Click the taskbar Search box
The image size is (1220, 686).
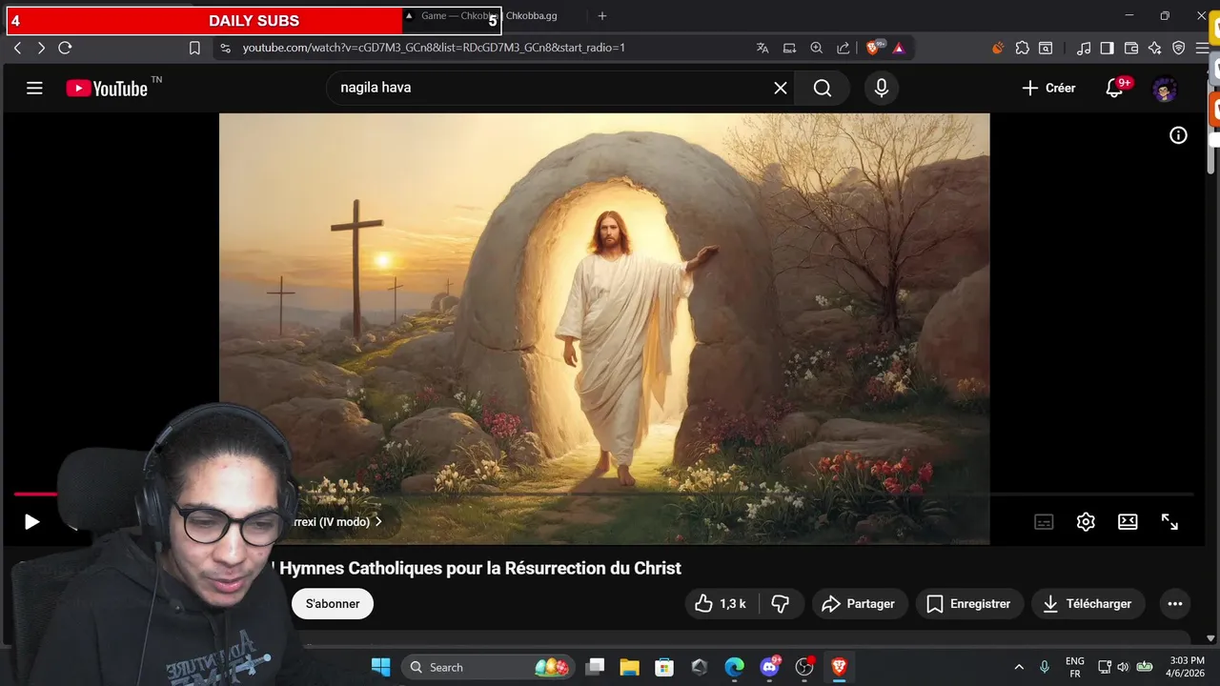tap(486, 667)
